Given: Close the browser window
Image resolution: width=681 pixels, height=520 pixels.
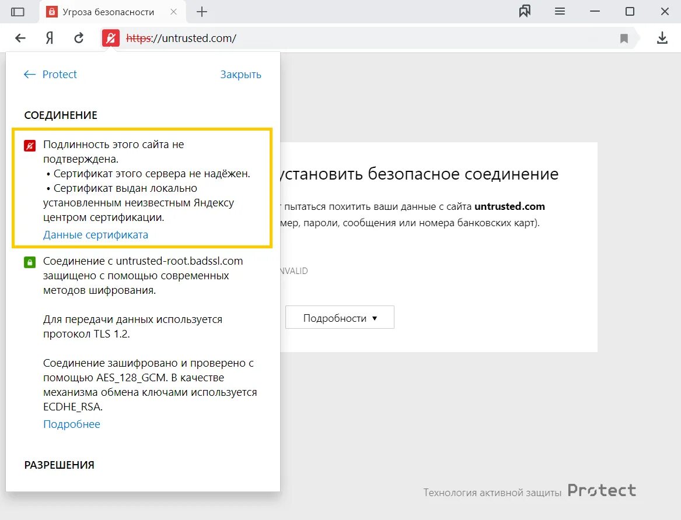Looking at the screenshot, I should click(665, 12).
